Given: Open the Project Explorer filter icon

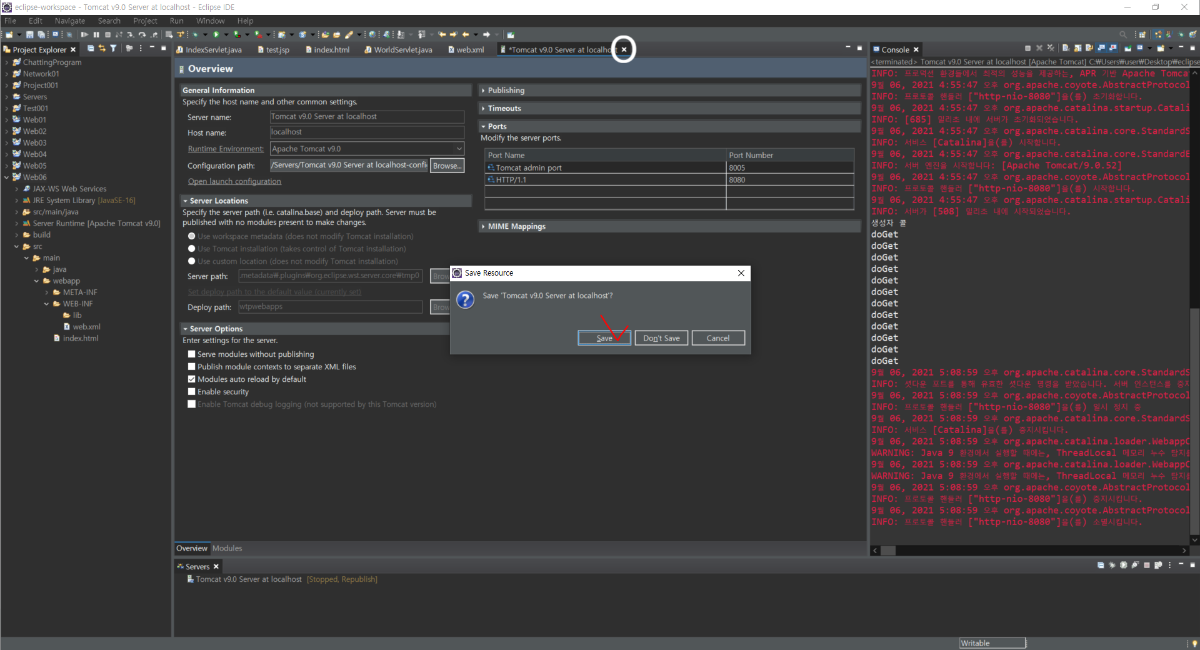Looking at the screenshot, I should pos(113,49).
